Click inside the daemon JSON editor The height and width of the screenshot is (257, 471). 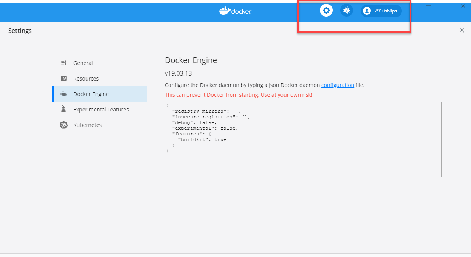pos(303,139)
